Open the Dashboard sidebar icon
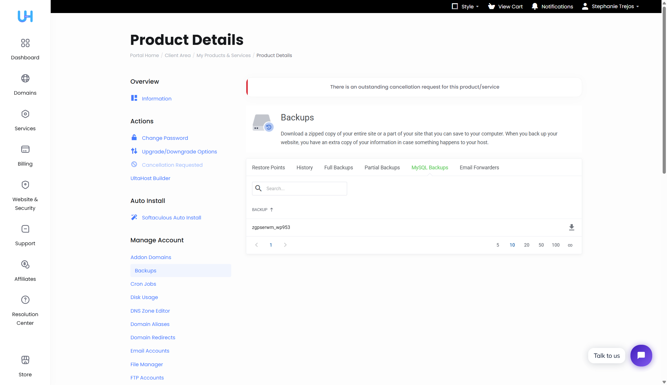This screenshot has height=385, width=667. click(25, 43)
